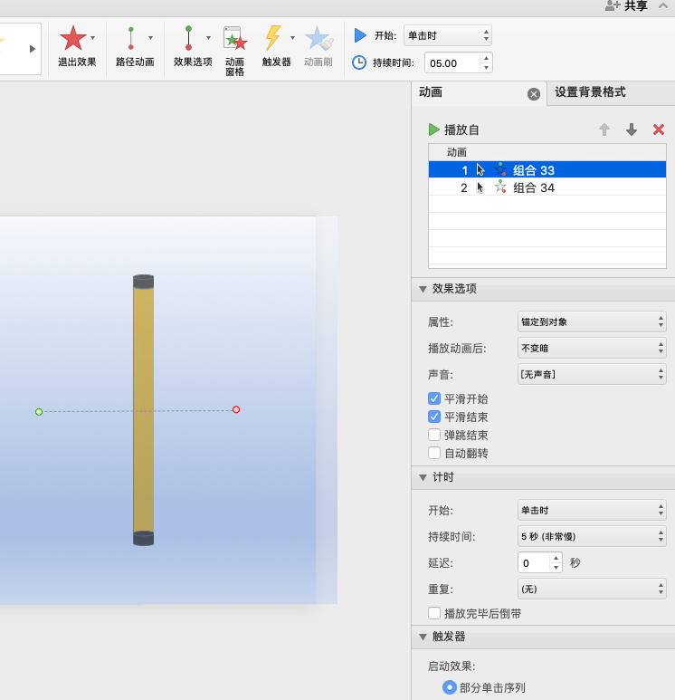Switch to Format Background (设置背景格式) tab
The image size is (675, 700).
[590, 92]
